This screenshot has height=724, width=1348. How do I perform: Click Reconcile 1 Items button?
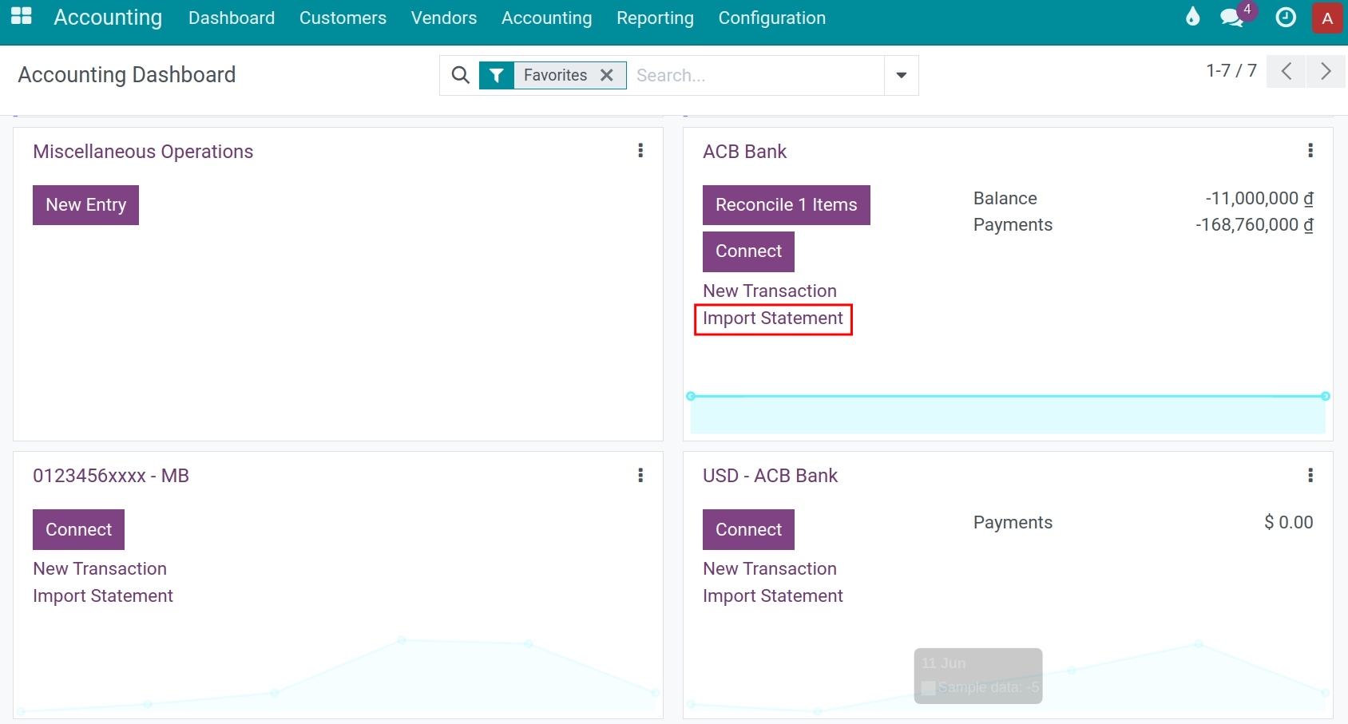pos(787,205)
